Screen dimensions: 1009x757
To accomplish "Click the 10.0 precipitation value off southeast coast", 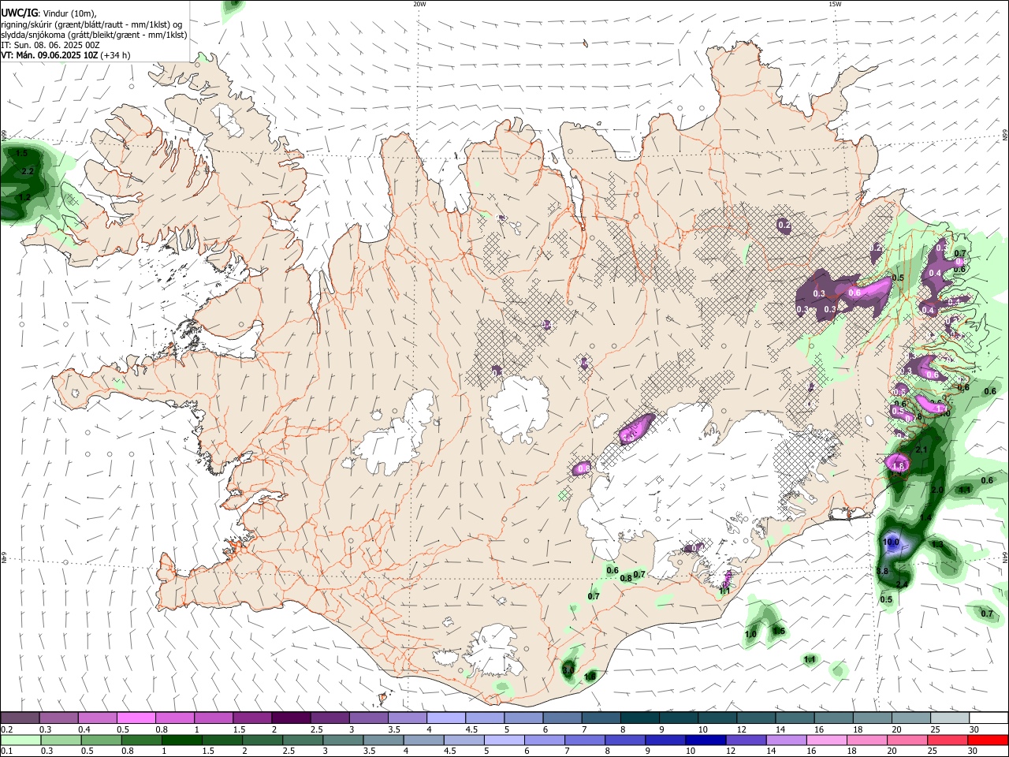I will 892,543.
